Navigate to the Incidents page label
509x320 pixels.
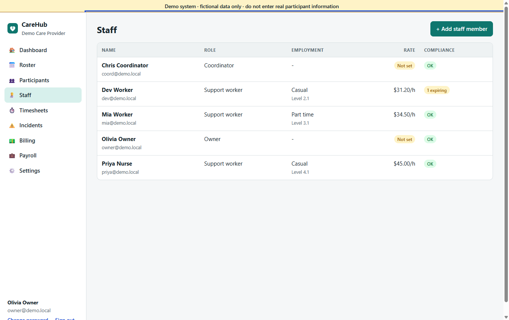point(31,125)
